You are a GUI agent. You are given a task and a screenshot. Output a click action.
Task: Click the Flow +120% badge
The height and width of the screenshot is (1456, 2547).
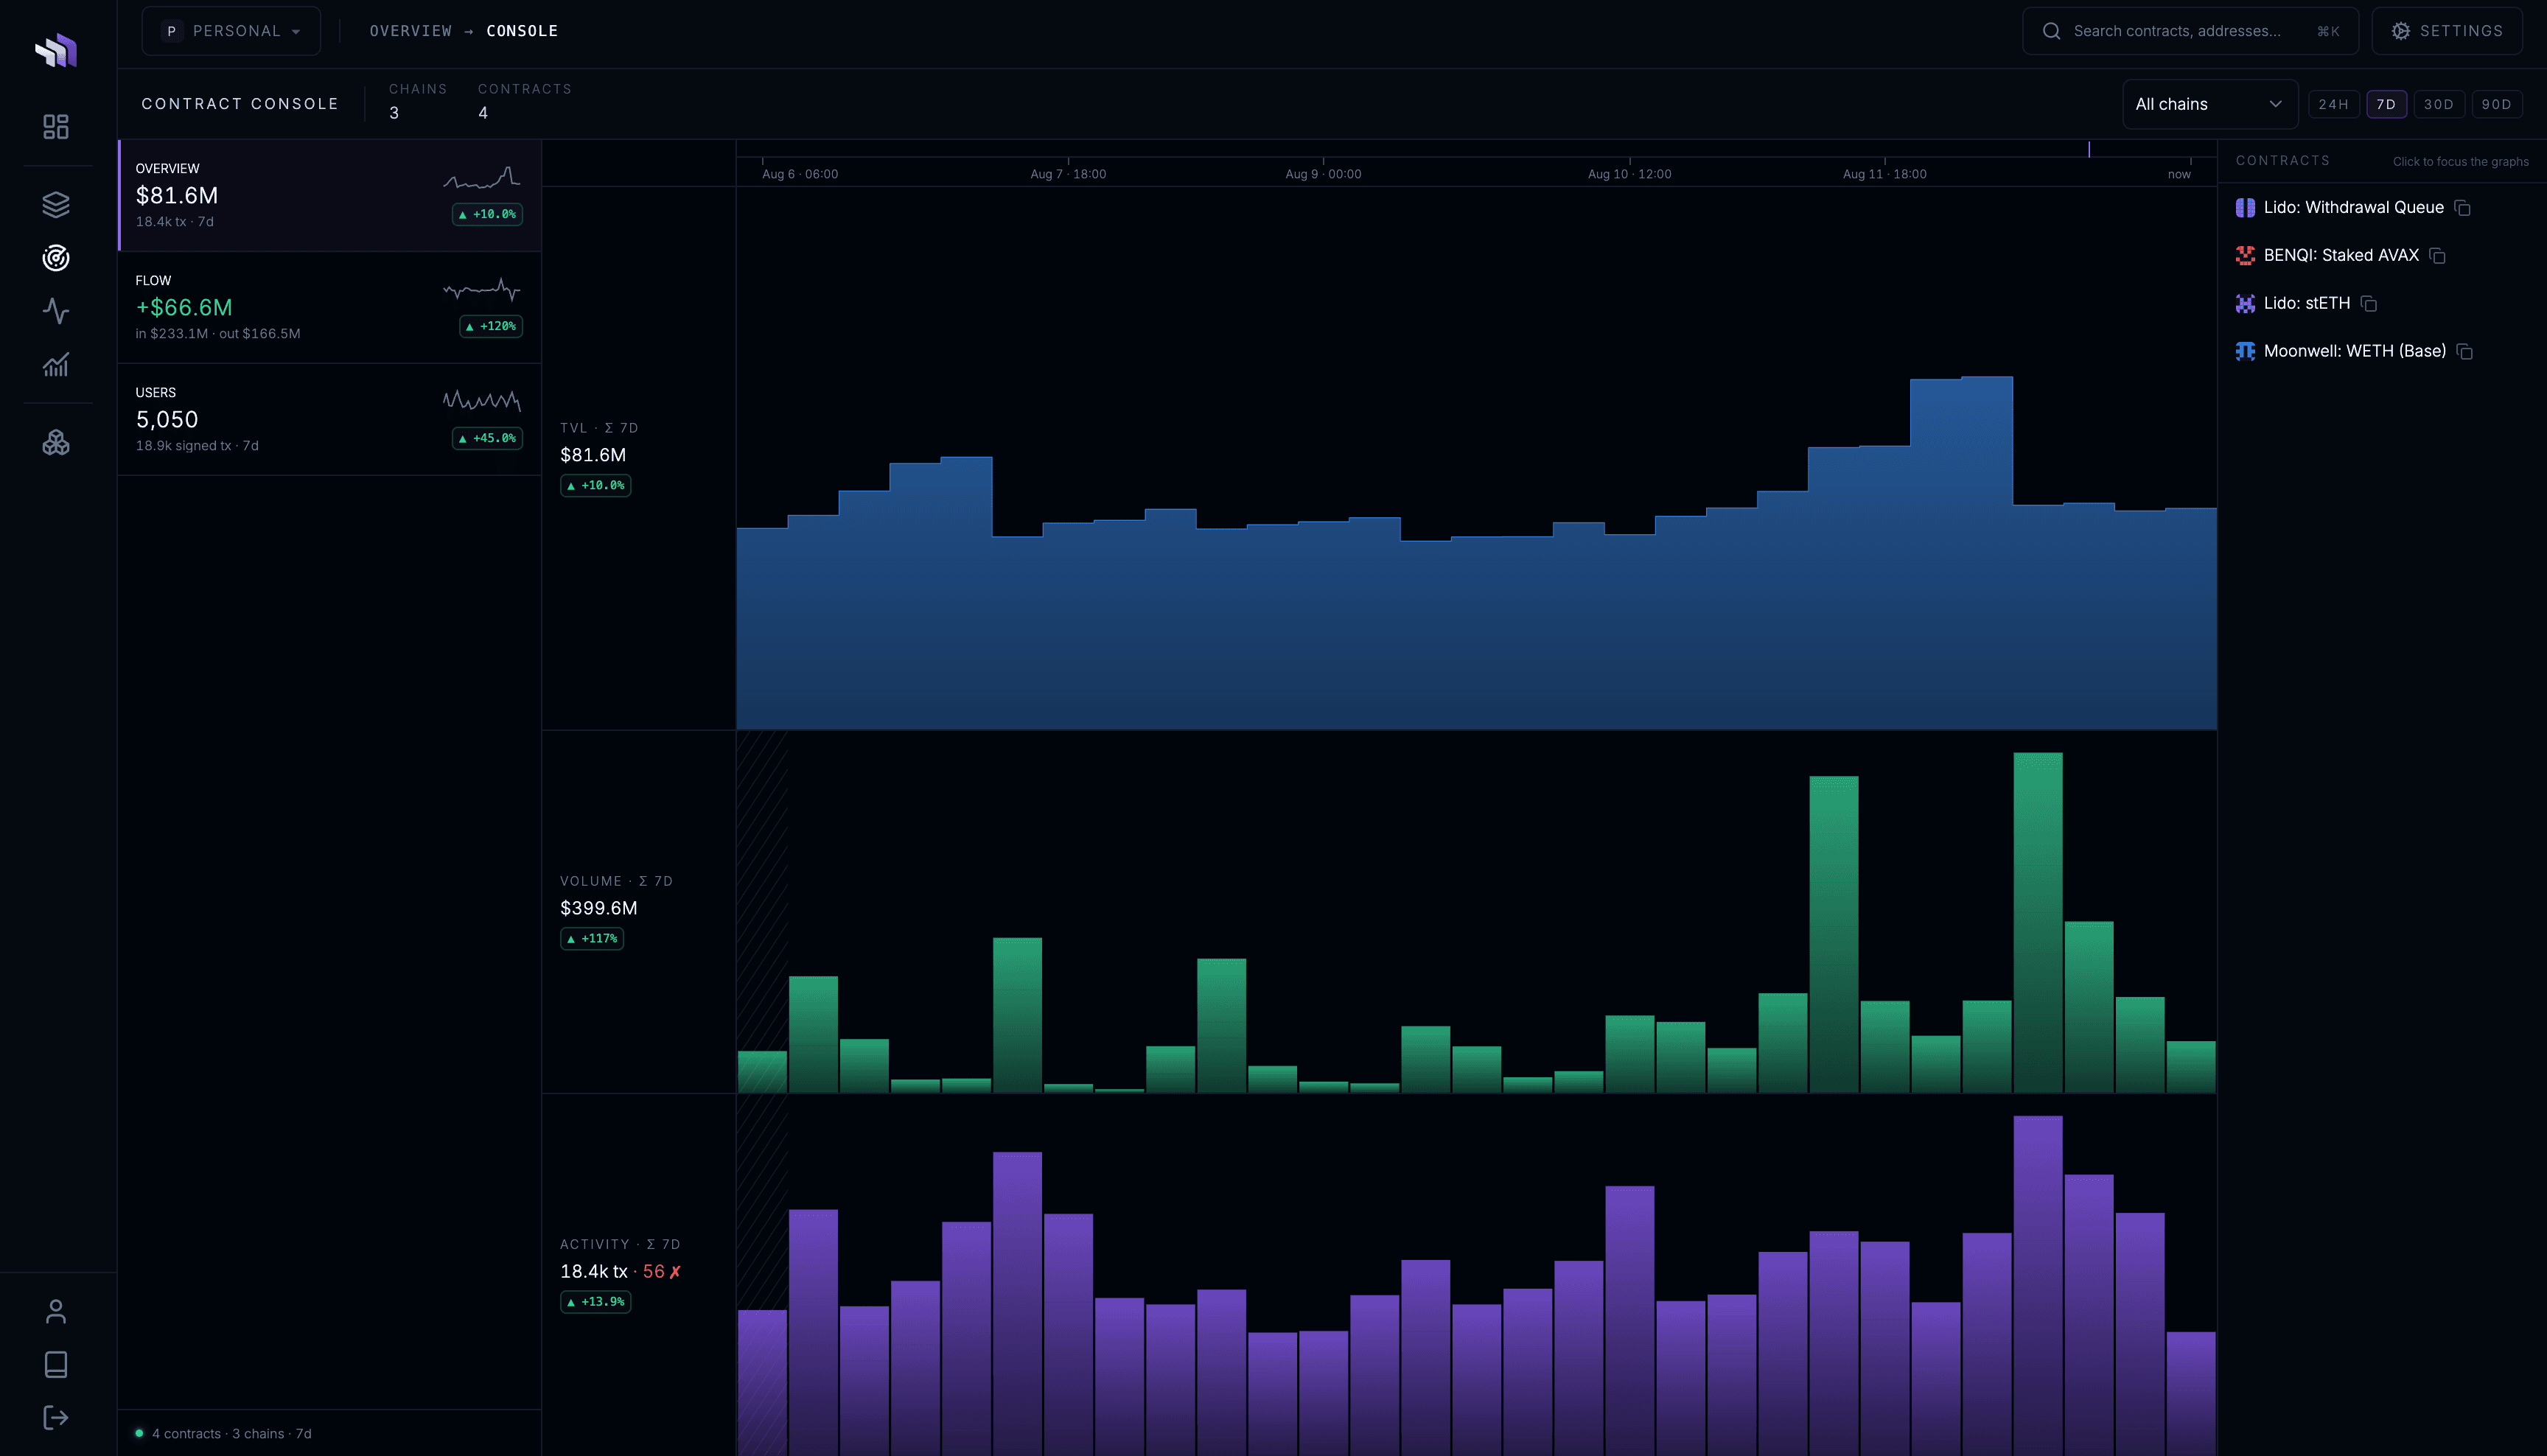[491, 326]
